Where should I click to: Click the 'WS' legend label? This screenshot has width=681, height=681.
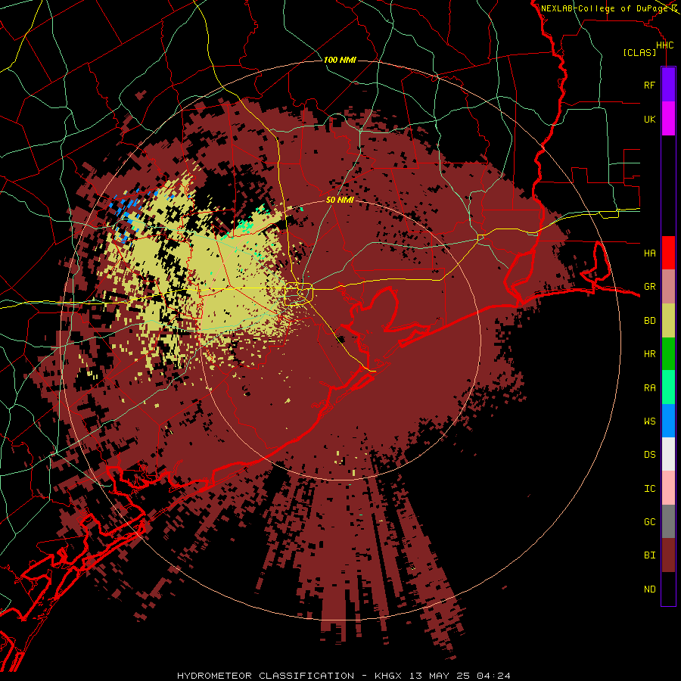point(649,421)
